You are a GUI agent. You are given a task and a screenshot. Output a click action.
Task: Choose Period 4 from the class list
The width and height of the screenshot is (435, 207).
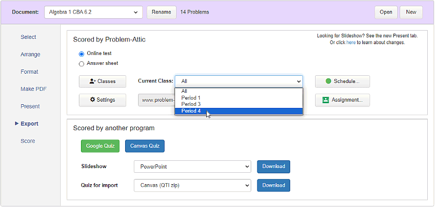pyautogui.click(x=239, y=111)
